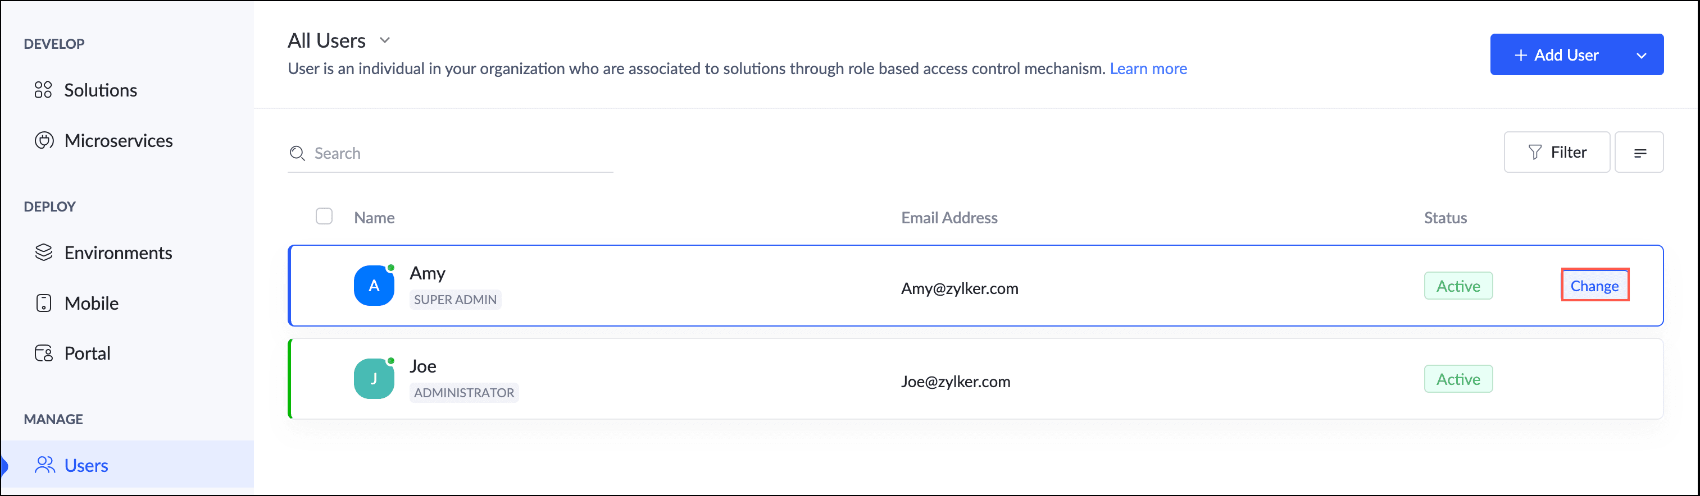Select Develop section heading

(x=54, y=43)
